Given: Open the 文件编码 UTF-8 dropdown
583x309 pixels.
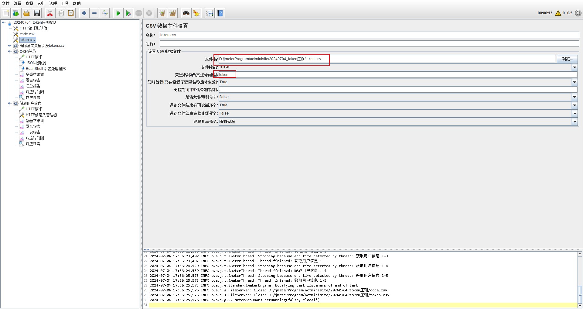Looking at the screenshot, I should click(574, 67).
